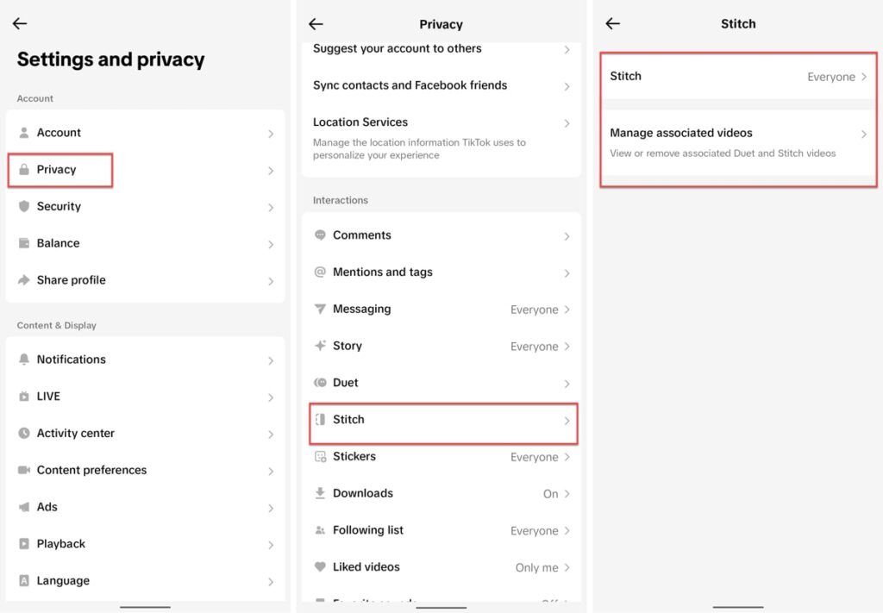Tap the shield icon for Security
This screenshot has height=613, width=883.
point(24,207)
